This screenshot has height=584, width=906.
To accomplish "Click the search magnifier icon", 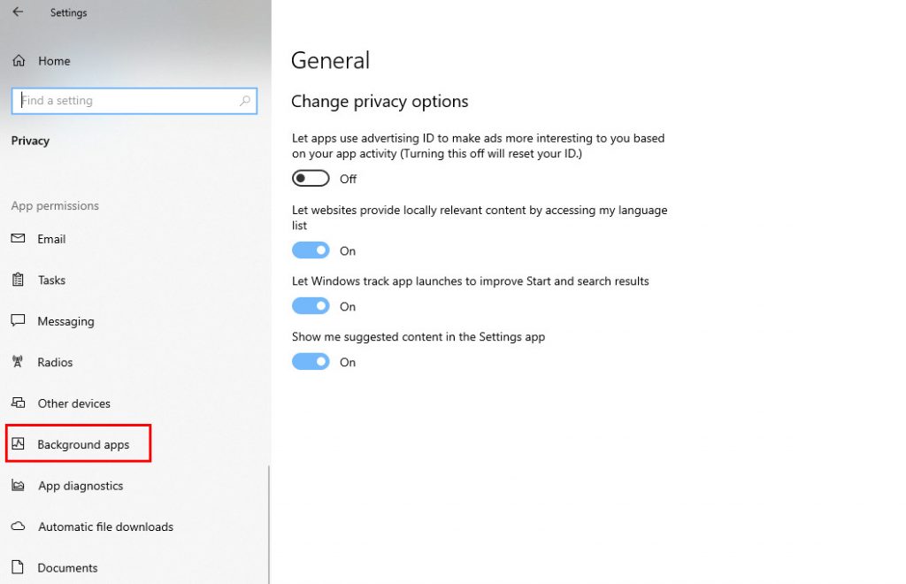I will [245, 101].
